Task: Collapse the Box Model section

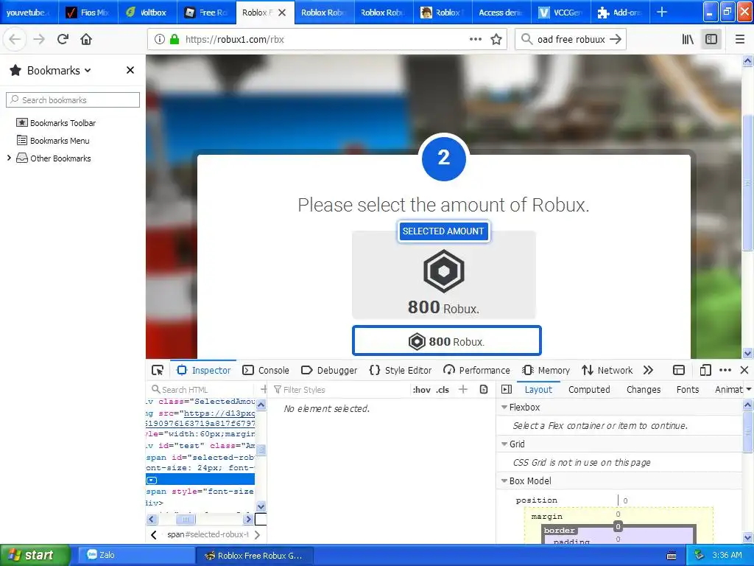Action: (x=504, y=481)
